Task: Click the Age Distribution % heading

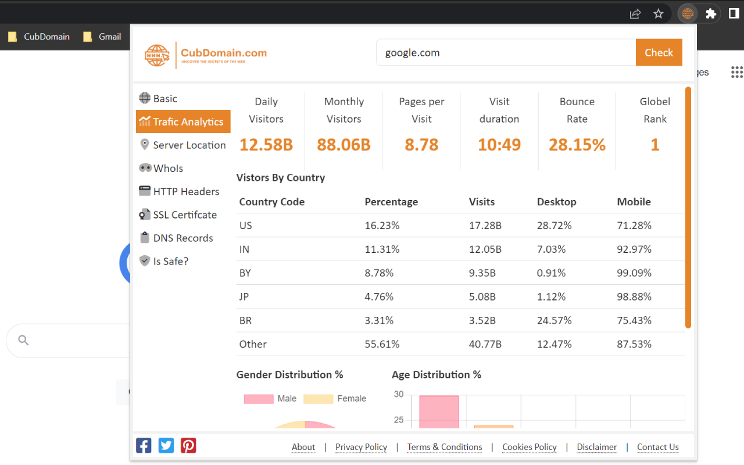Action: 437,375
